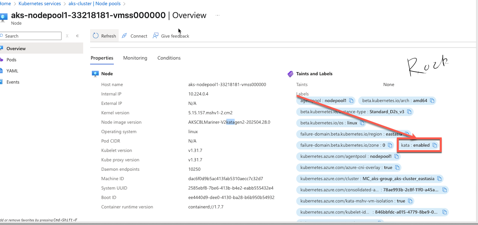This screenshot has height=225, width=478.
Task: Click the Taints and Labels tag icon
Action: click(x=290, y=74)
